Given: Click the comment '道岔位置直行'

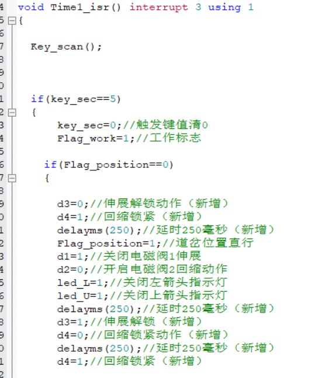Looking at the screenshot, I should (214, 243).
